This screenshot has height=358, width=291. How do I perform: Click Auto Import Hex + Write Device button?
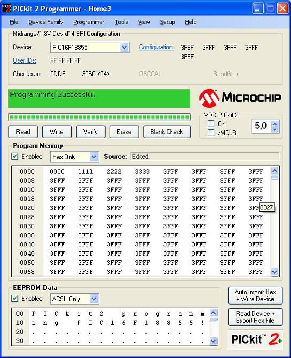(x=255, y=295)
